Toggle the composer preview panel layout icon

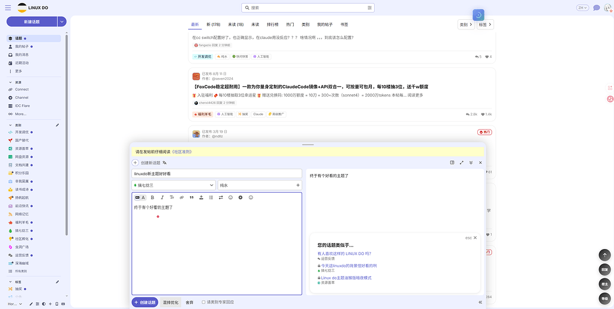tap(452, 163)
